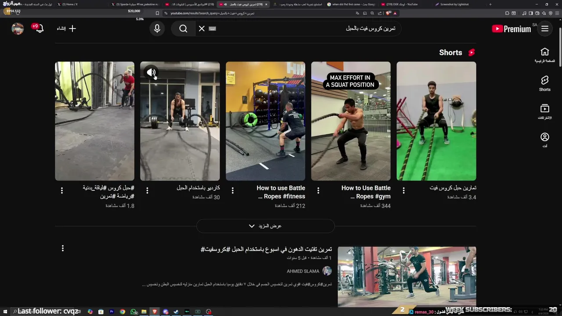Expand Shorts shelf with show more button
The image size is (562, 316).
[266, 226]
